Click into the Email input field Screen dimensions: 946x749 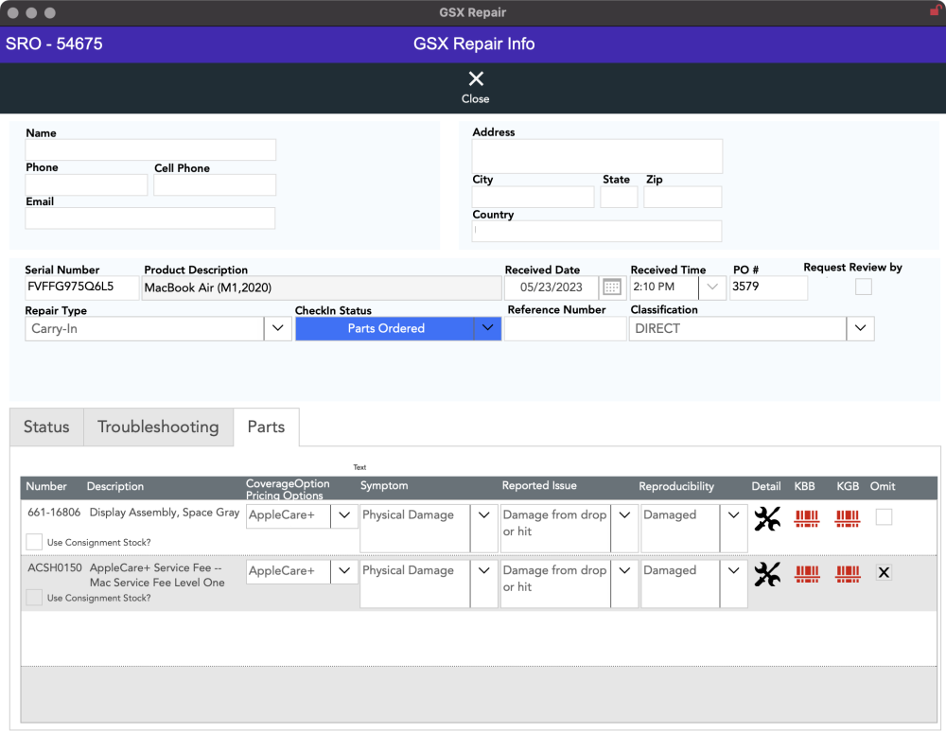pos(149,218)
